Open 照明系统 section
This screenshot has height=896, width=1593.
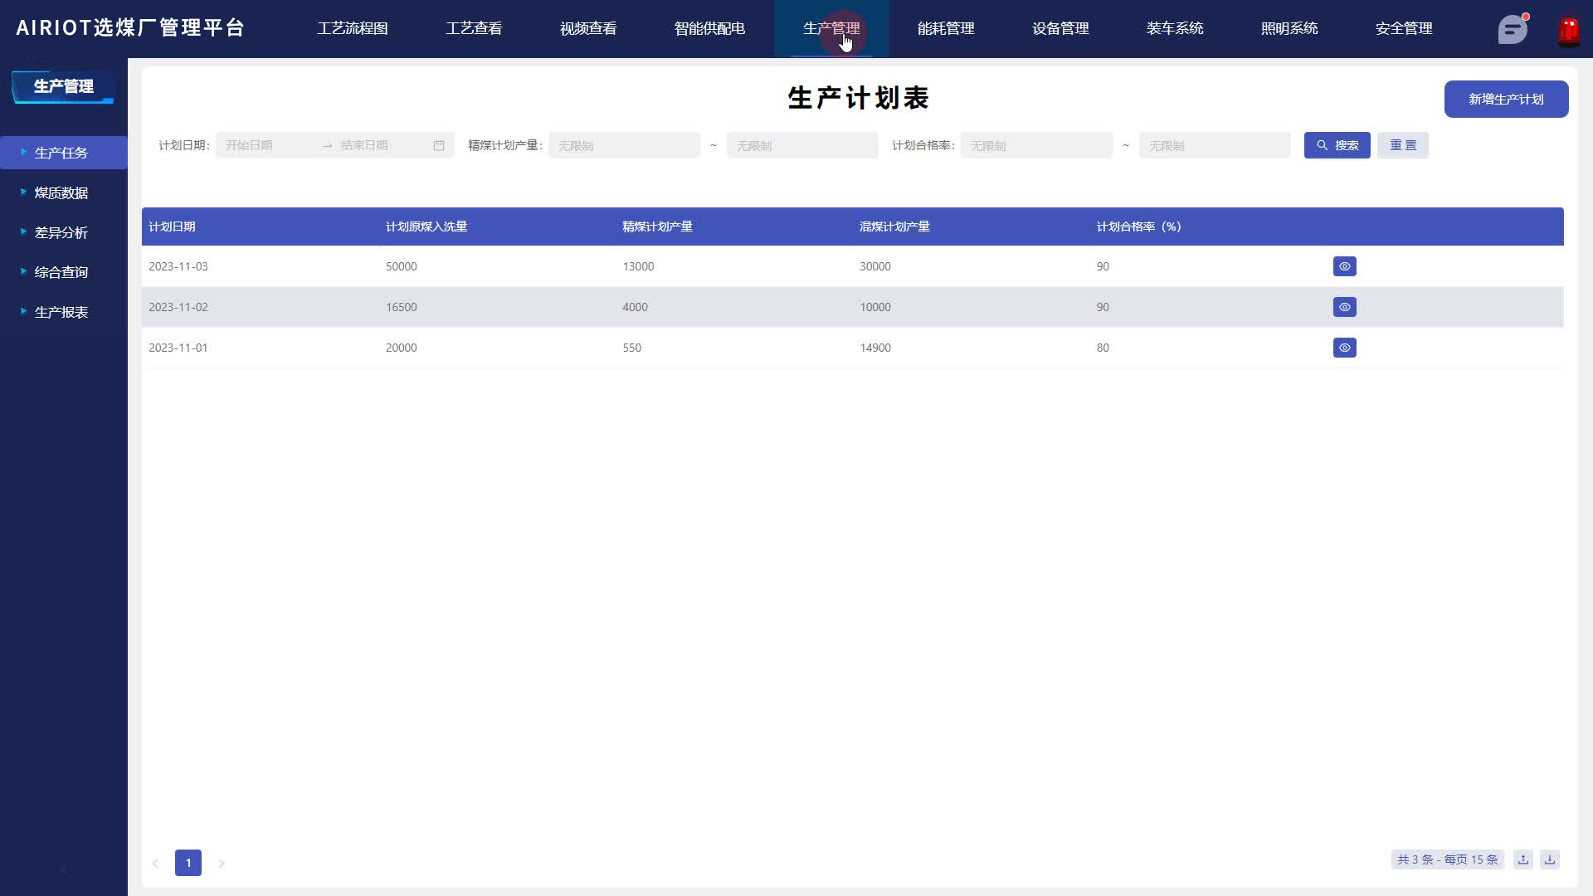1289,28
